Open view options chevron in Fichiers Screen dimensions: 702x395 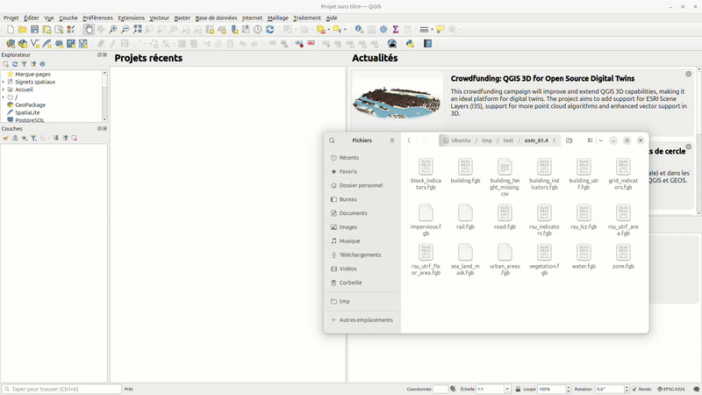point(601,140)
